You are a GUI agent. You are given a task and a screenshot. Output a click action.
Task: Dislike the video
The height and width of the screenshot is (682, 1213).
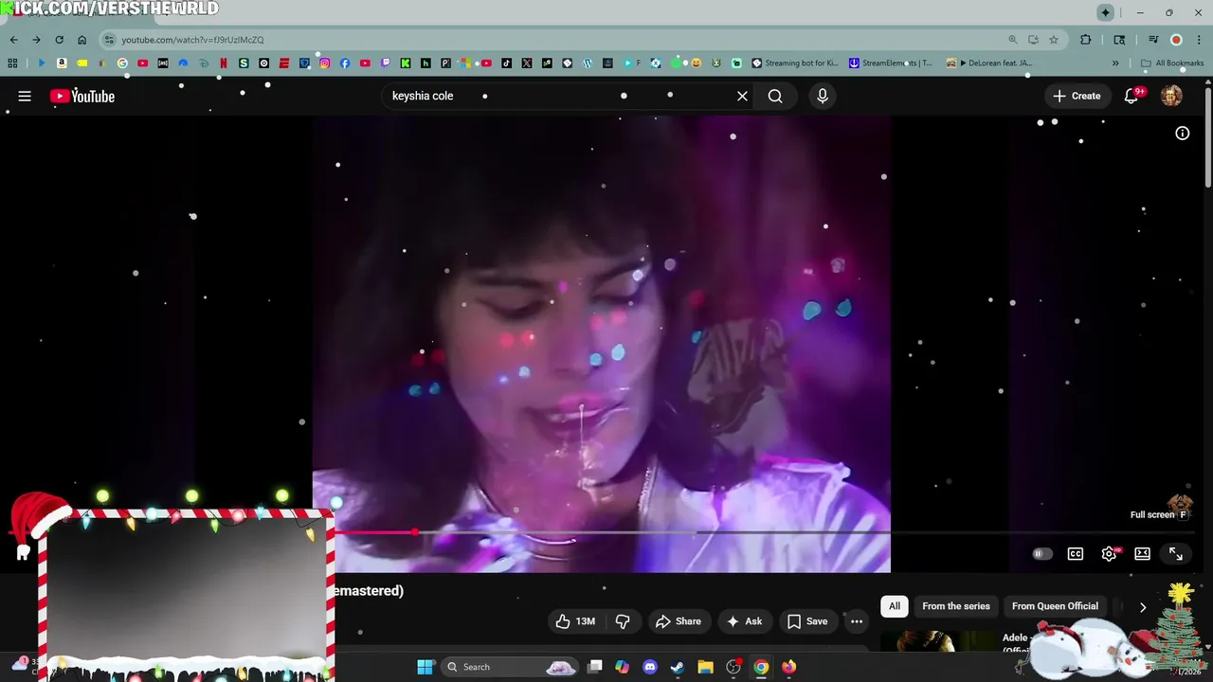coord(623,621)
